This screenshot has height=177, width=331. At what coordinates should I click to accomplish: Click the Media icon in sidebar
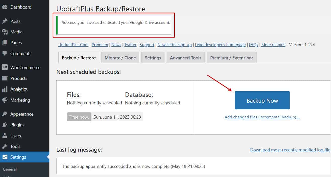[5, 32]
